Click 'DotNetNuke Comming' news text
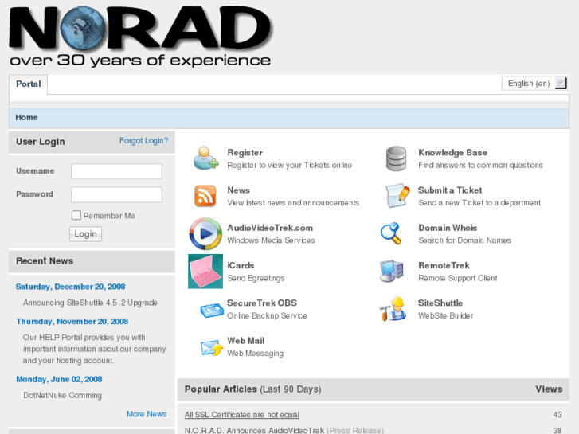Viewport: 579px width, 434px height. 62,395
